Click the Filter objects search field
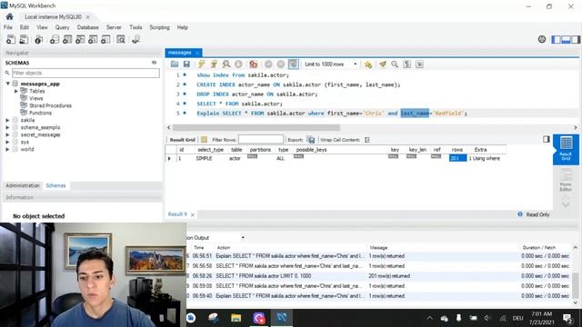This screenshot has width=582, height=327. (x=85, y=73)
